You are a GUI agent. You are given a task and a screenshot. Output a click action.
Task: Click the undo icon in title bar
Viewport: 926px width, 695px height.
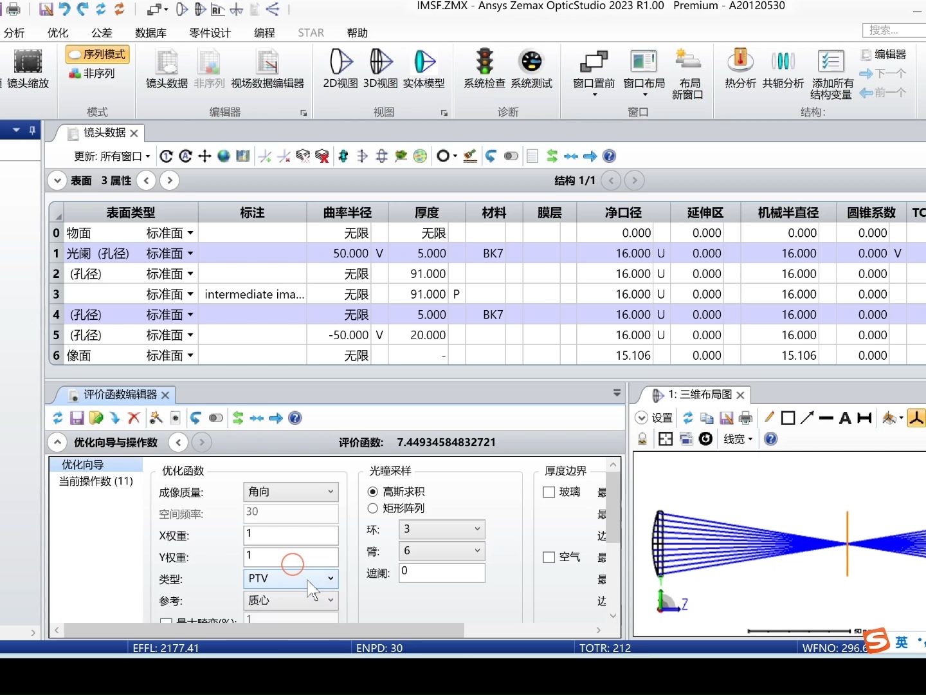tap(64, 9)
